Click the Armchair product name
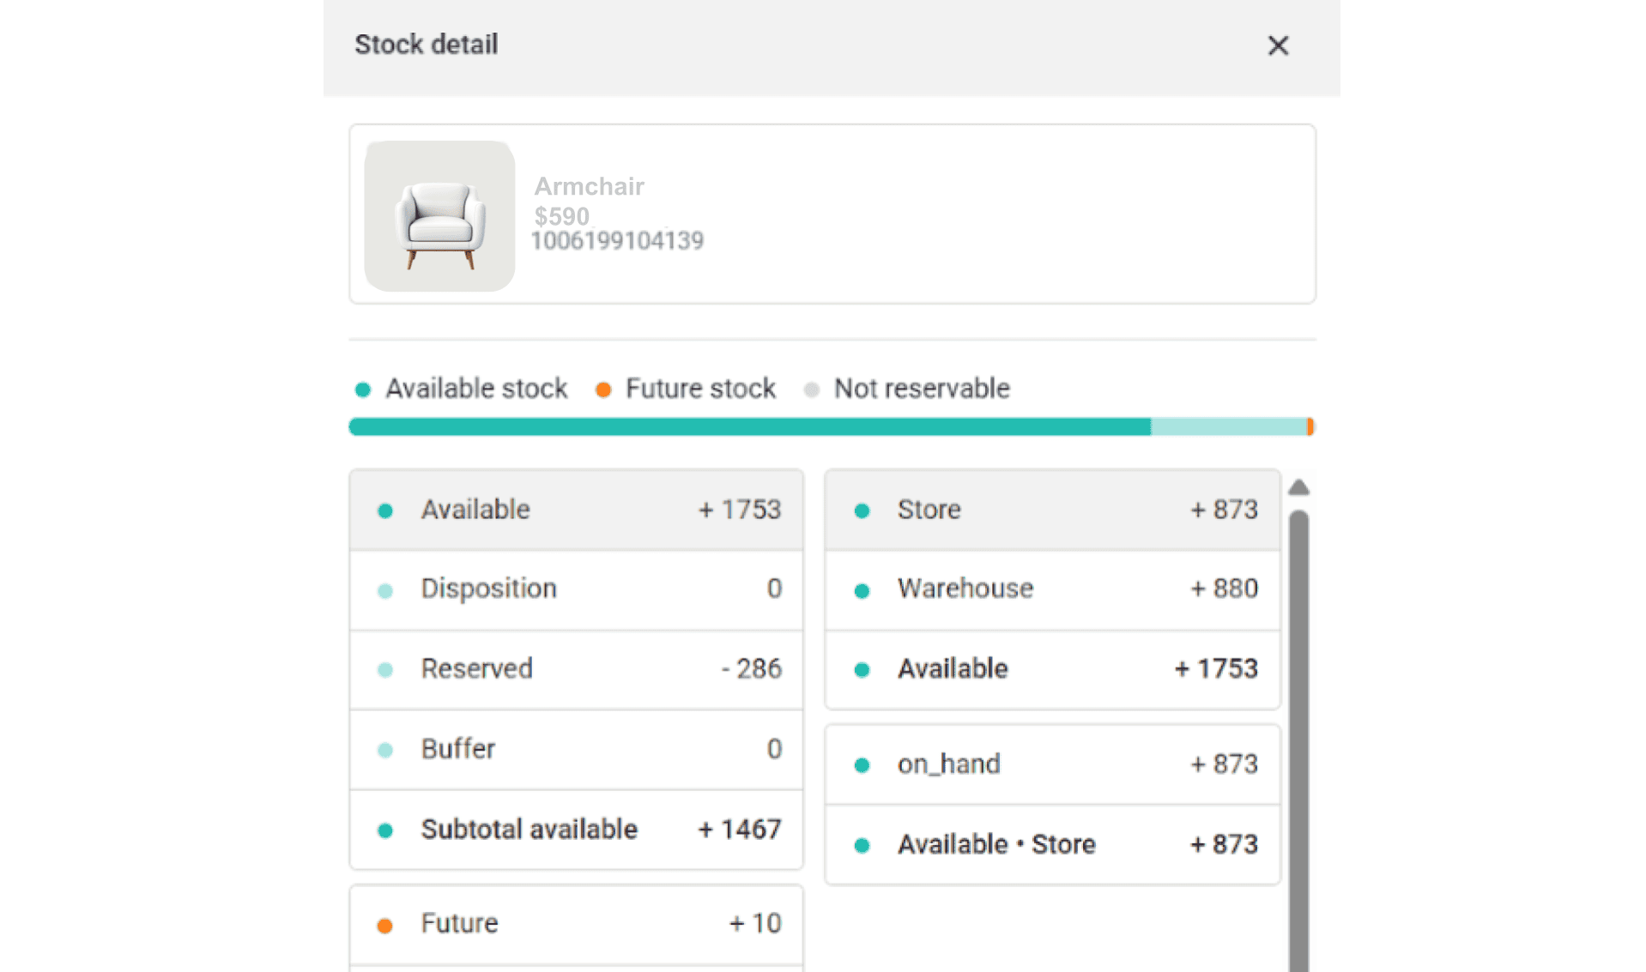 click(x=589, y=186)
